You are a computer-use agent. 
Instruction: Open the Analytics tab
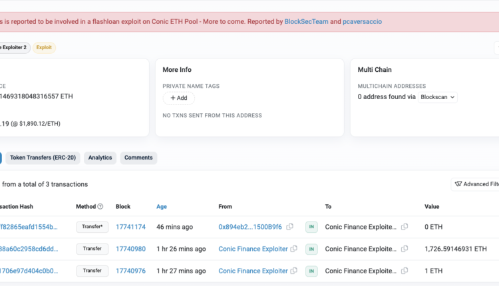[x=100, y=158]
